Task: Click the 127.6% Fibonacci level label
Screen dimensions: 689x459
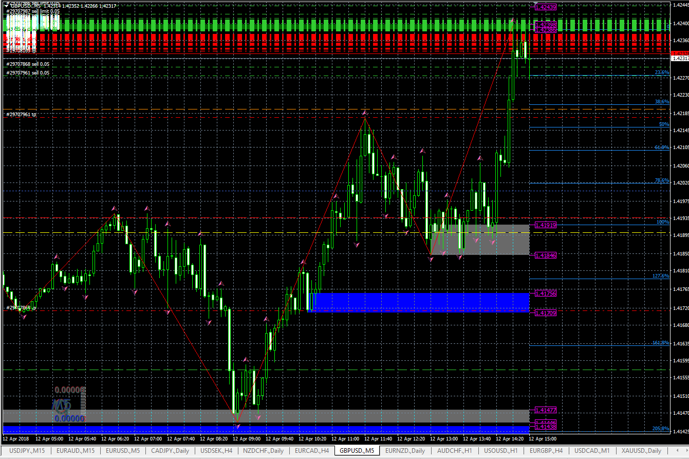Action: coord(661,276)
